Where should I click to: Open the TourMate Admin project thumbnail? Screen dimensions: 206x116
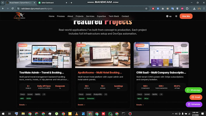44,55
